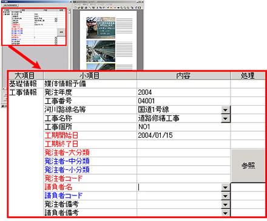Select the blackboard photo thumbnail in the preview
Viewport: 267px width, 221px height.
(101, 28)
